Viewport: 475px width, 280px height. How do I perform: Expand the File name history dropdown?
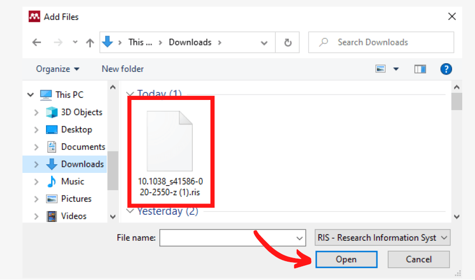click(x=299, y=238)
